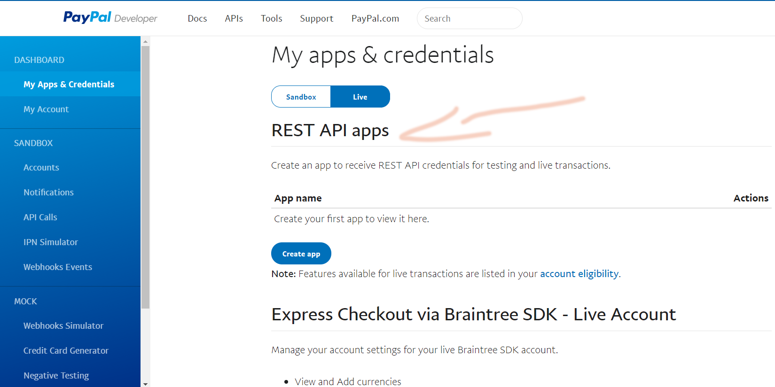The image size is (775, 387).
Task: Open Sandbox Accounts in sidebar
Action: [x=41, y=168]
